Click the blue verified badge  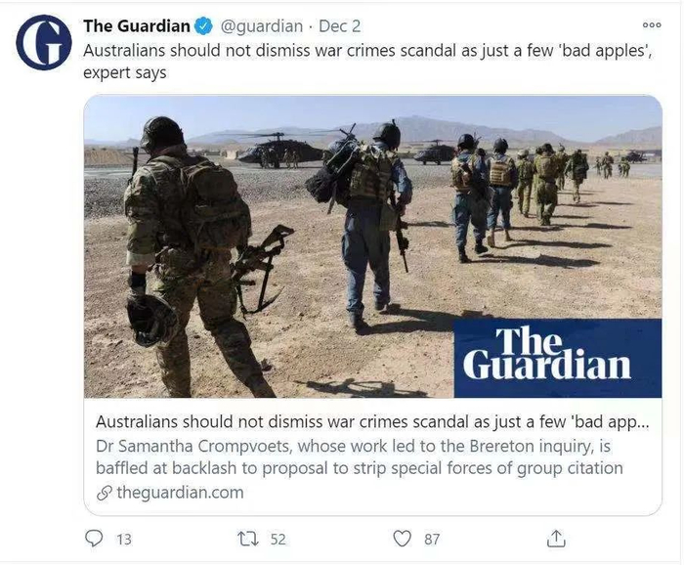pyautogui.click(x=203, y=26)
